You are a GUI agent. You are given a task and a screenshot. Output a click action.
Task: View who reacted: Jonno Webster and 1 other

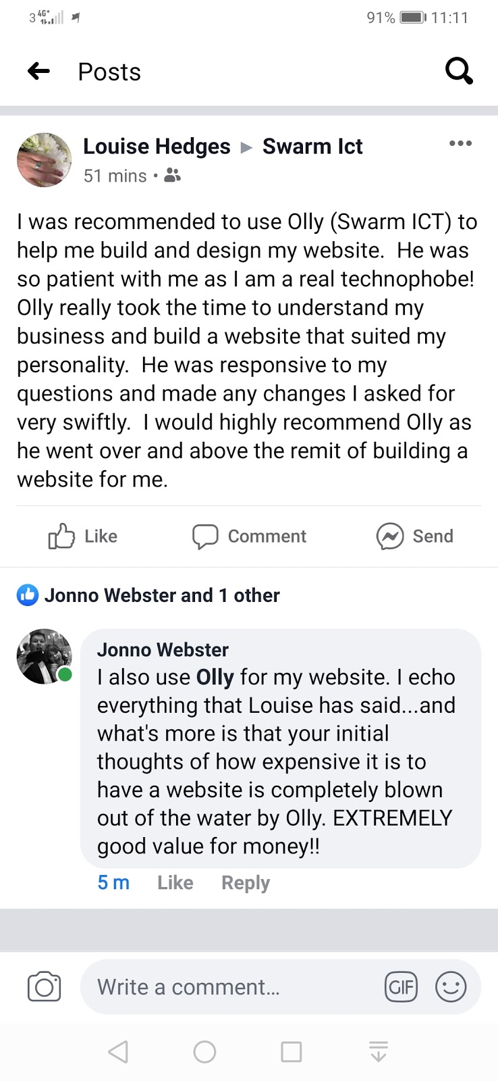161,595
